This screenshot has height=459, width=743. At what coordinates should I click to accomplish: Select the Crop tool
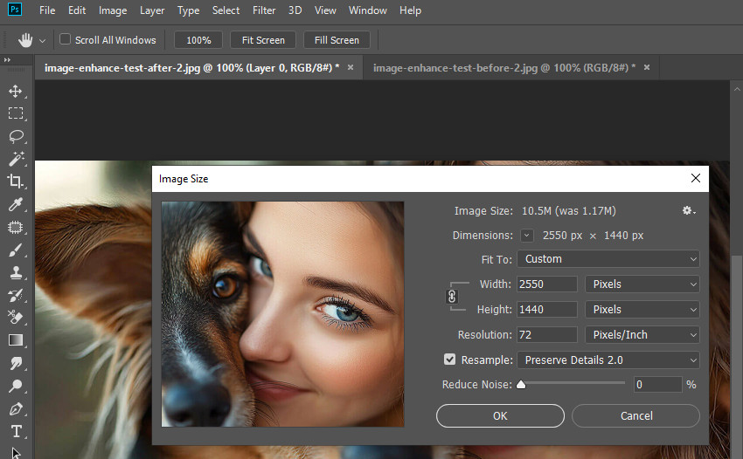click(x=16, y=182)
